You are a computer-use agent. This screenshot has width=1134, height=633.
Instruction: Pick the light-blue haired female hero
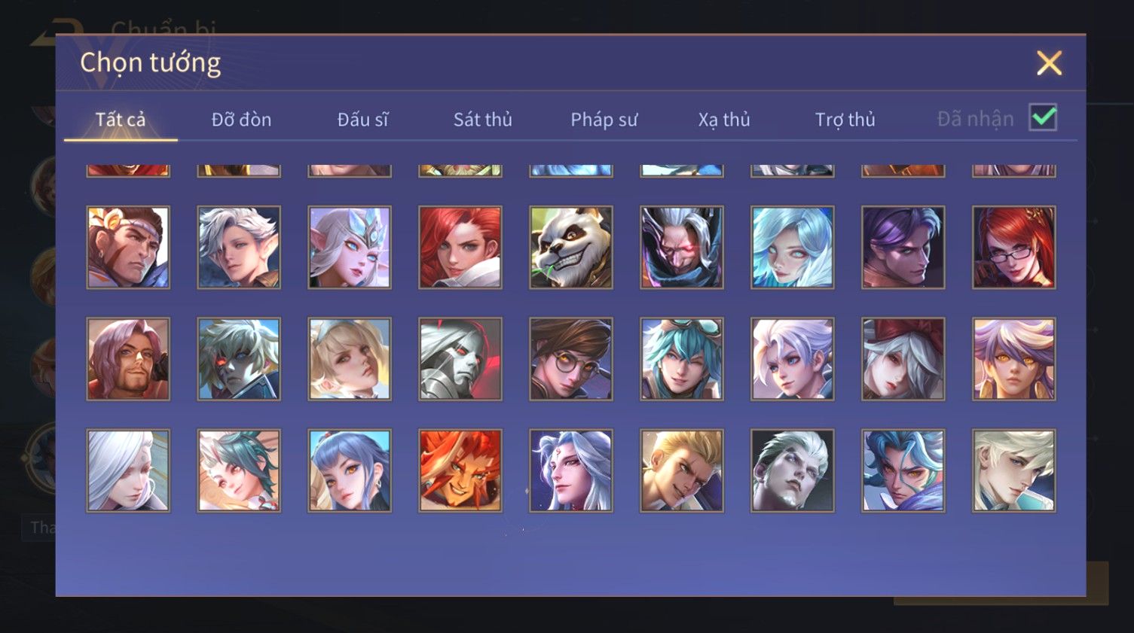coord(792,248)
